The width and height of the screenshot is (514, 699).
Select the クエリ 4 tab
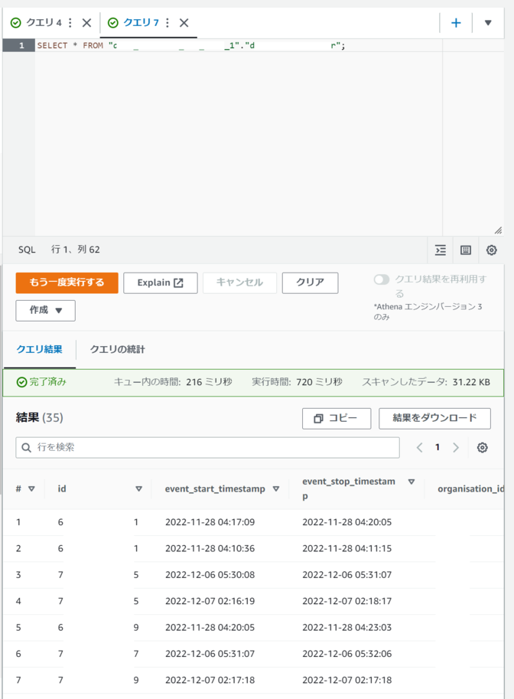[38, 23]
